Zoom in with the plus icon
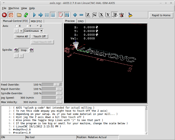The image size is (175, 140). coord(75,15)
